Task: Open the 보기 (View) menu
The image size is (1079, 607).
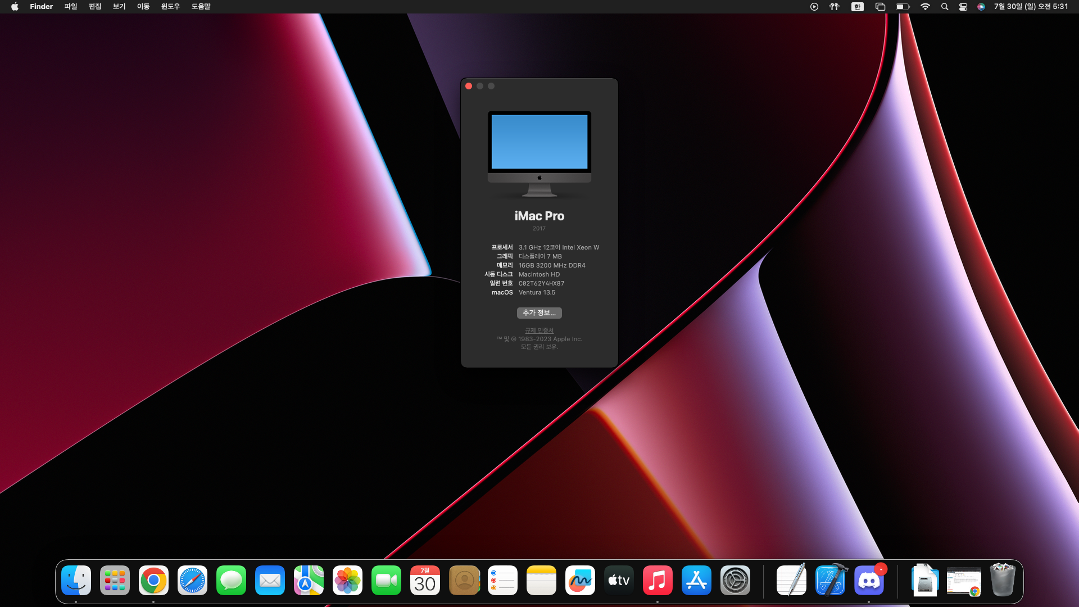Action: coord(119,7)
